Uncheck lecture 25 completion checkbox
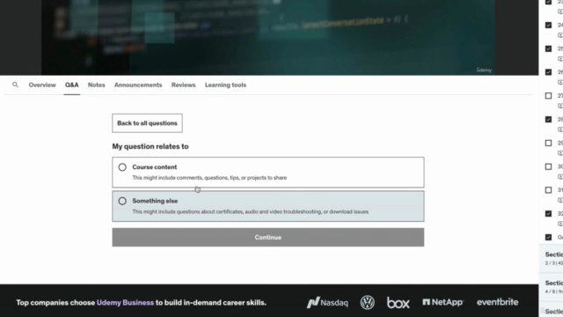 (x=548, y=48)
